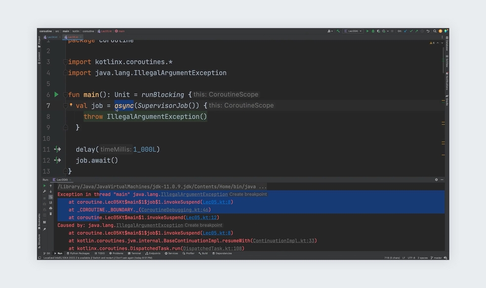Click the ContinuationImpl.kt:33 link
The height and width of the screenshot is (288, 486).
click(x=283, y=241)
